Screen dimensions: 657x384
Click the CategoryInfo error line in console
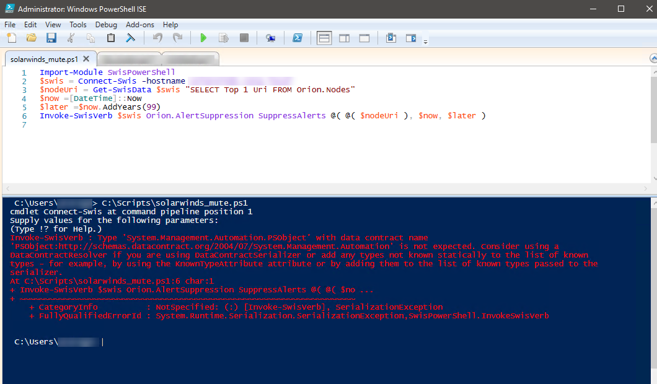coord(236,307)
